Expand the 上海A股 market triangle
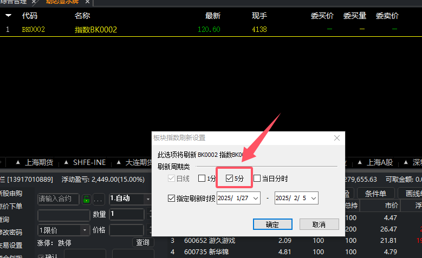The height and width of the screenshot is (258, 422). tap(360, 162)
